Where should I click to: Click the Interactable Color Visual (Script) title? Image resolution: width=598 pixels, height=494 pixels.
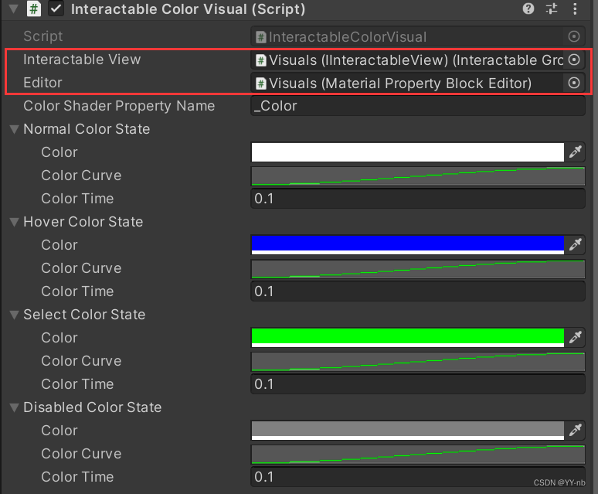(188, 9)
